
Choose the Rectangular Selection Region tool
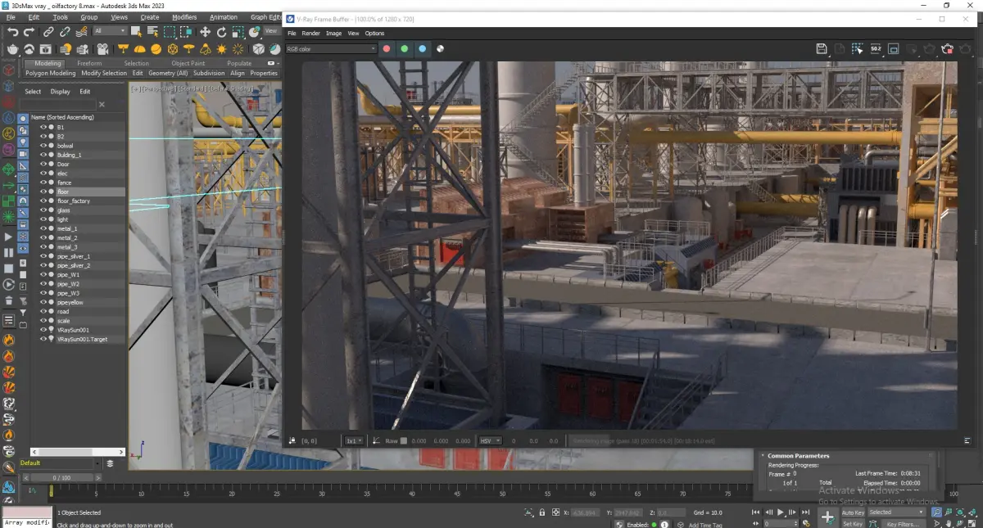tap(170, 32)
